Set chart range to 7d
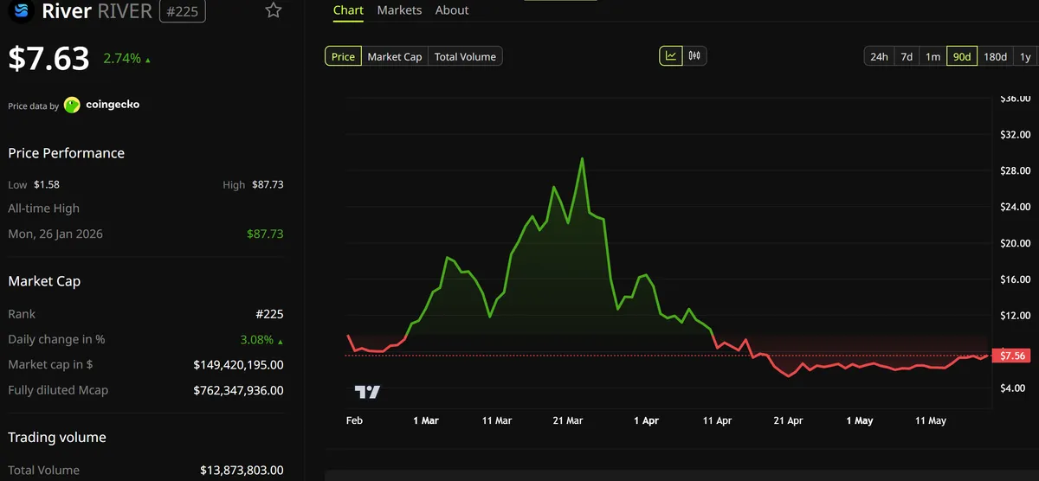 pos(907,56)
